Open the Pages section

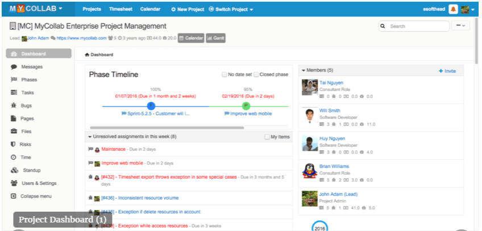[x=27, y=118]
